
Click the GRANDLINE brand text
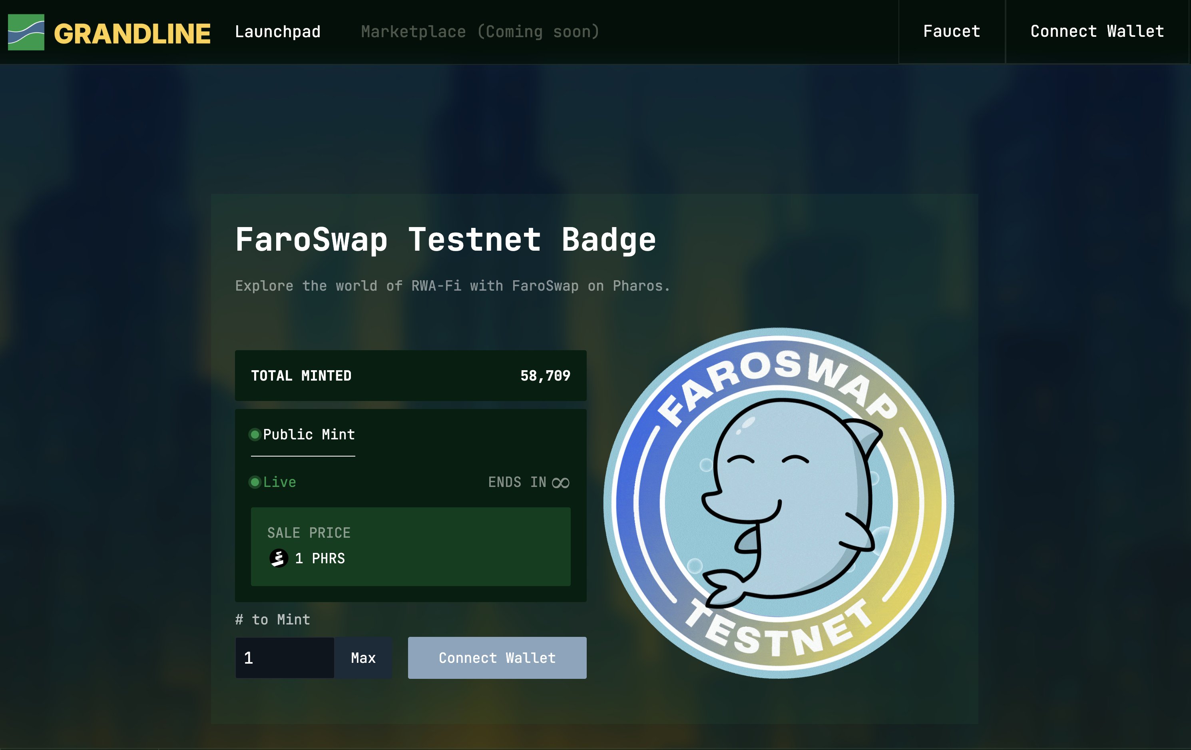(132, 34)
